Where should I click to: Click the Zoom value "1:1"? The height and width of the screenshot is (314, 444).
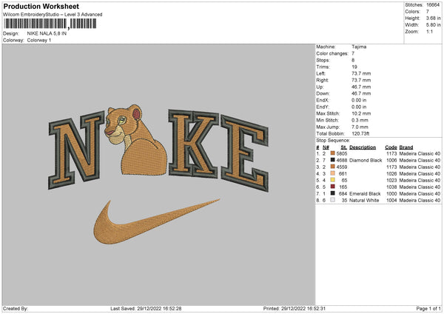[429, 31]
